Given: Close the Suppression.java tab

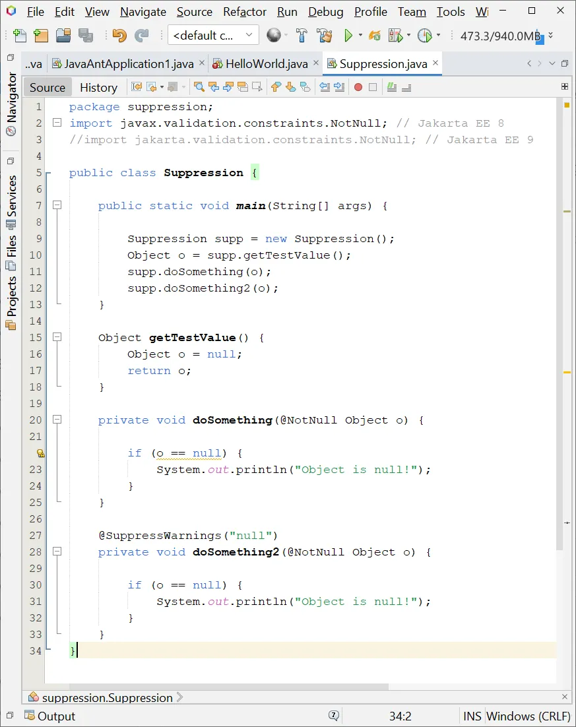Looking at the screenshot, I should pos(435,63).
